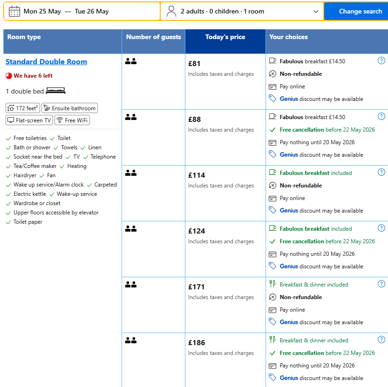388x387 pixels.
Task: Click help icon for the £81 option
Action: [x=381, y=60]
